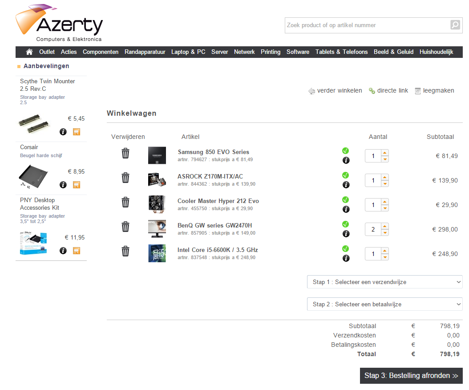Viewport: 469px width, 390px height.
Task: Show info for Cooler Master Hyper 212
Action: point(346,209)
